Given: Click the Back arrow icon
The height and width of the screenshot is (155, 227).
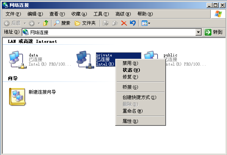Looking at the screenshot, I should point(7,23).
